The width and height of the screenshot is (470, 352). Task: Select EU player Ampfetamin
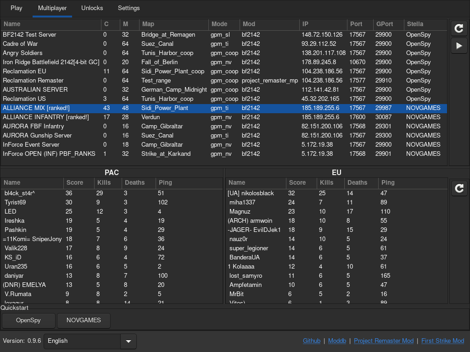[x=336, y=285]
